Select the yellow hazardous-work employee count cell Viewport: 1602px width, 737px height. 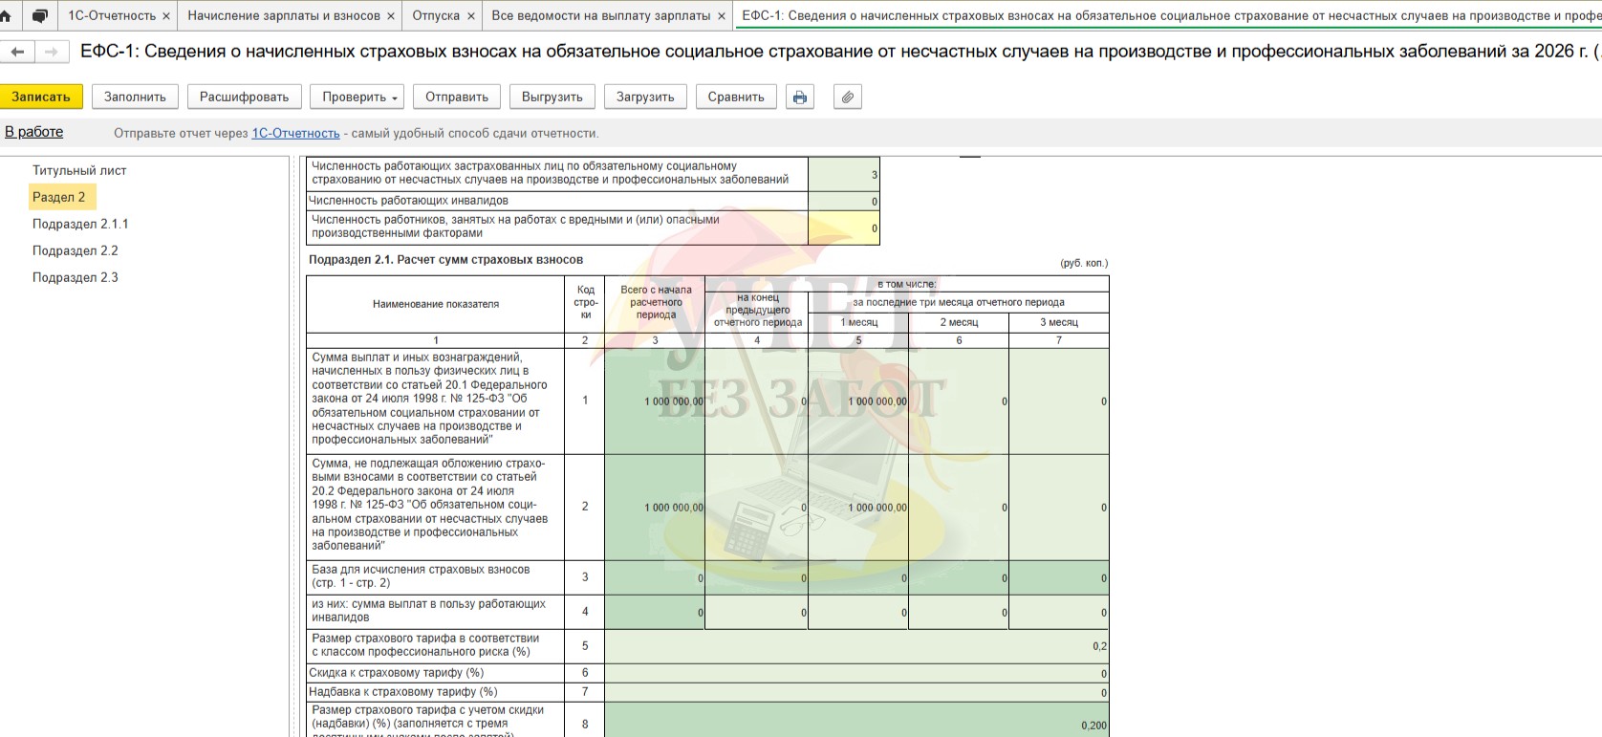(x=844, y=228)
